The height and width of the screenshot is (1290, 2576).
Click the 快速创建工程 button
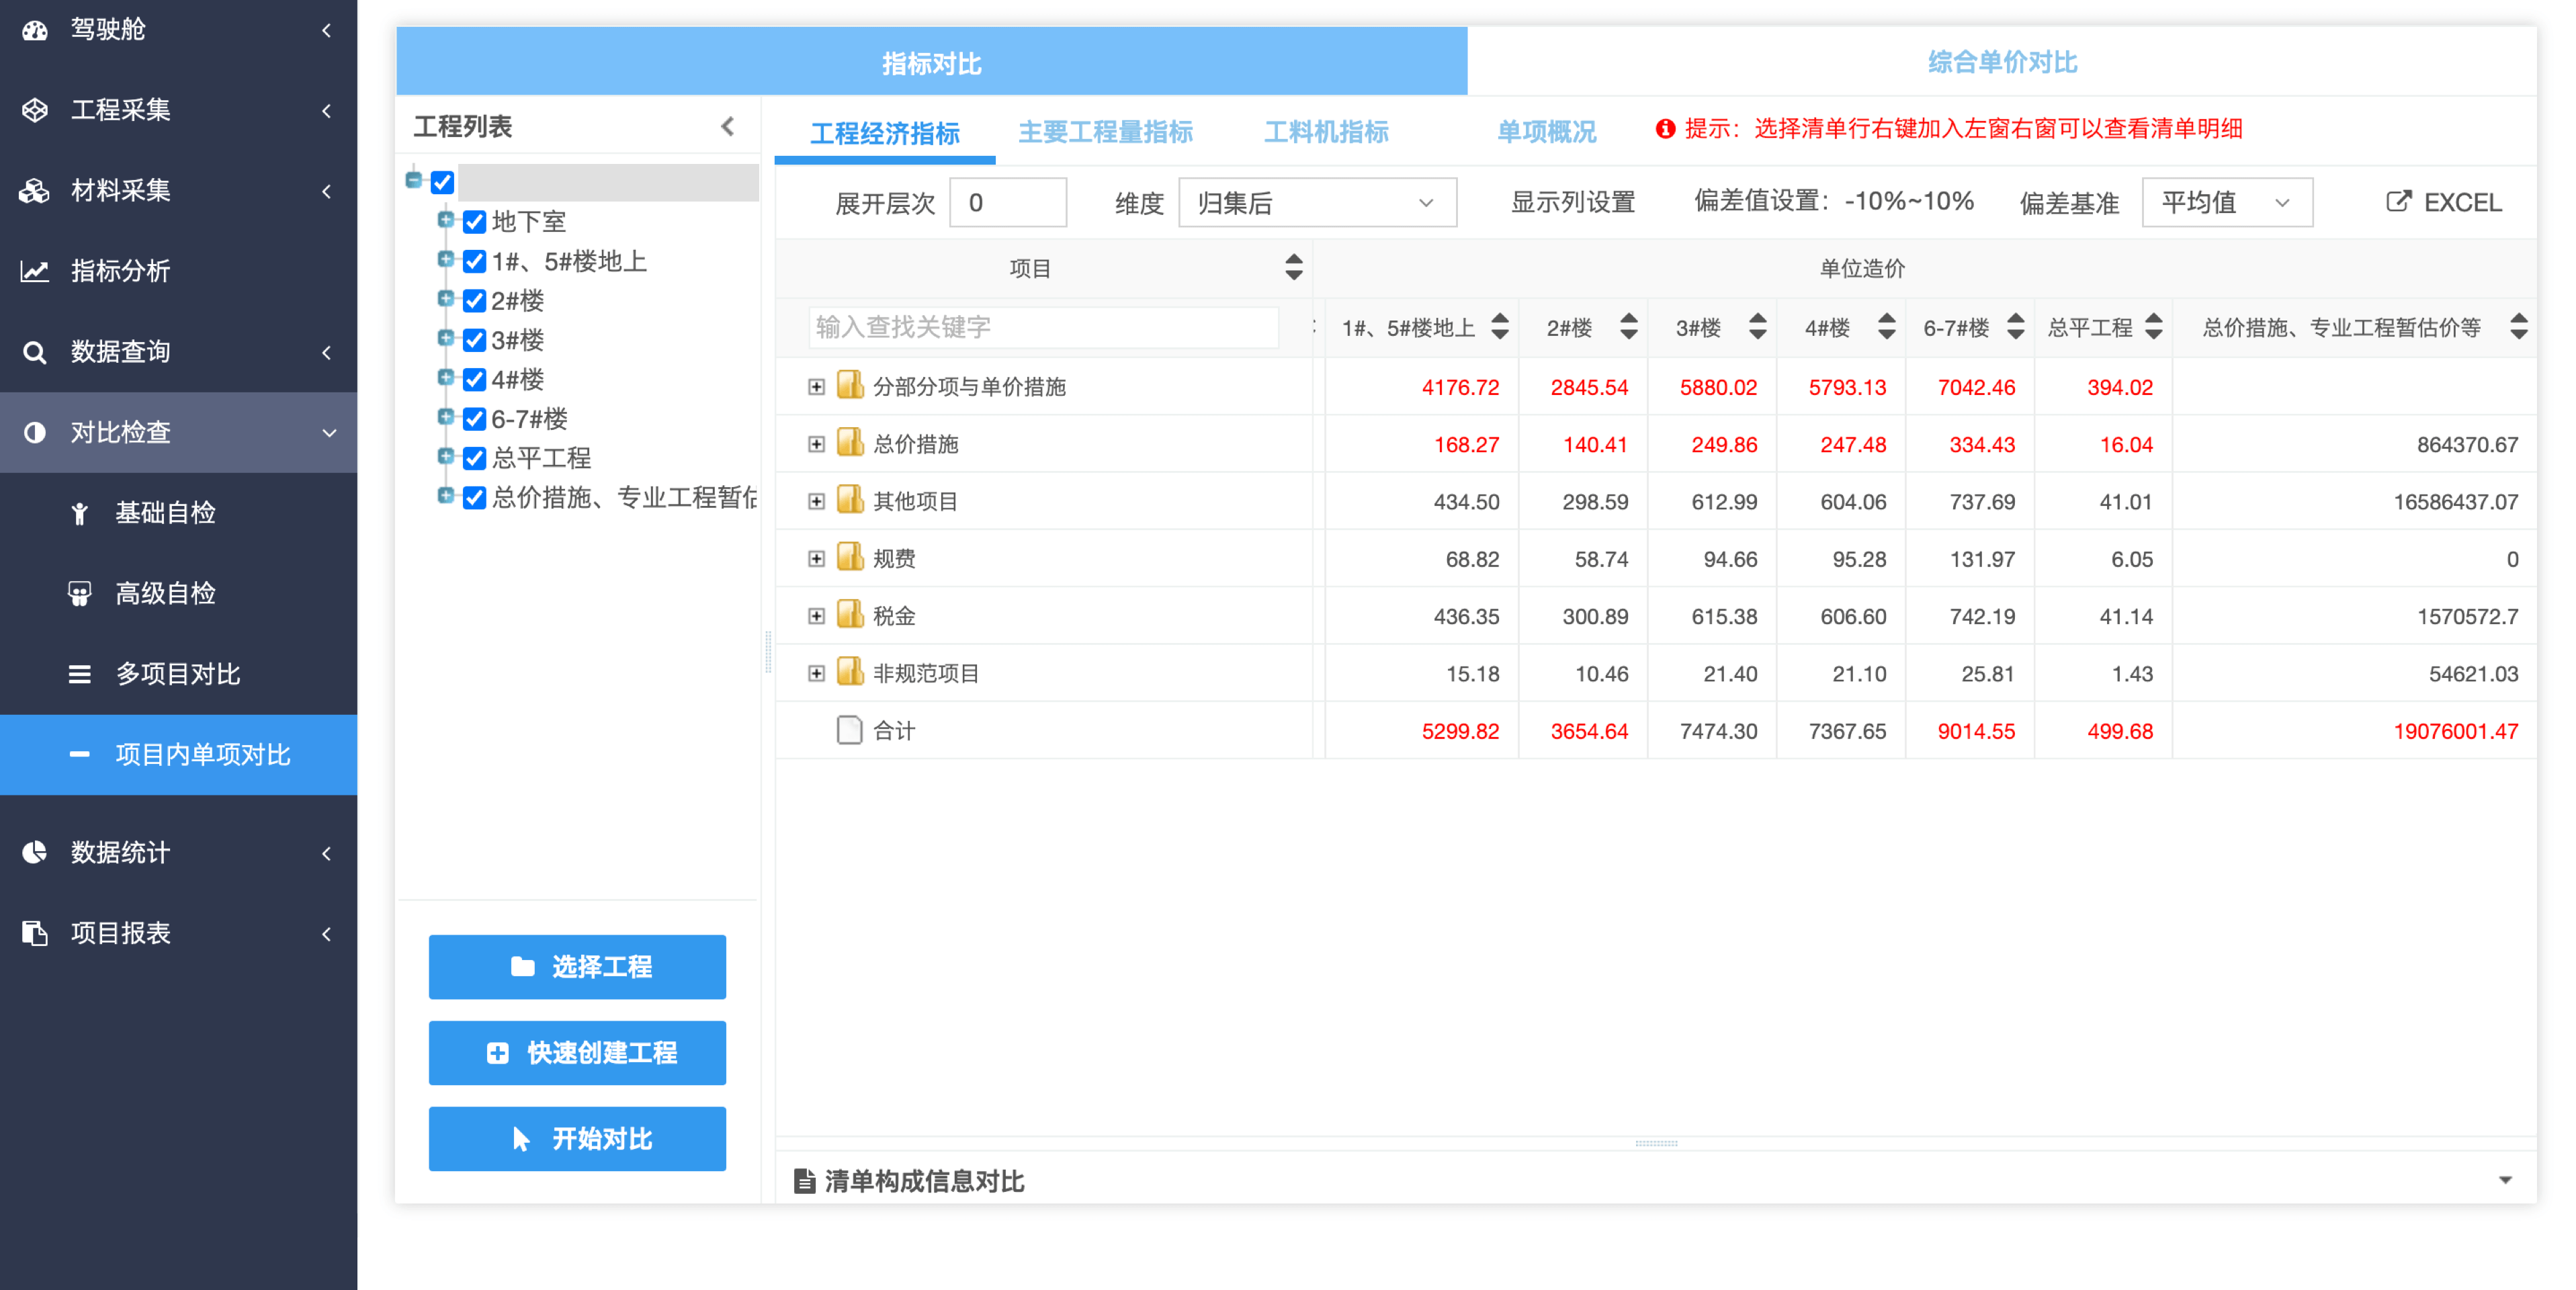(x=577, y=1052)
